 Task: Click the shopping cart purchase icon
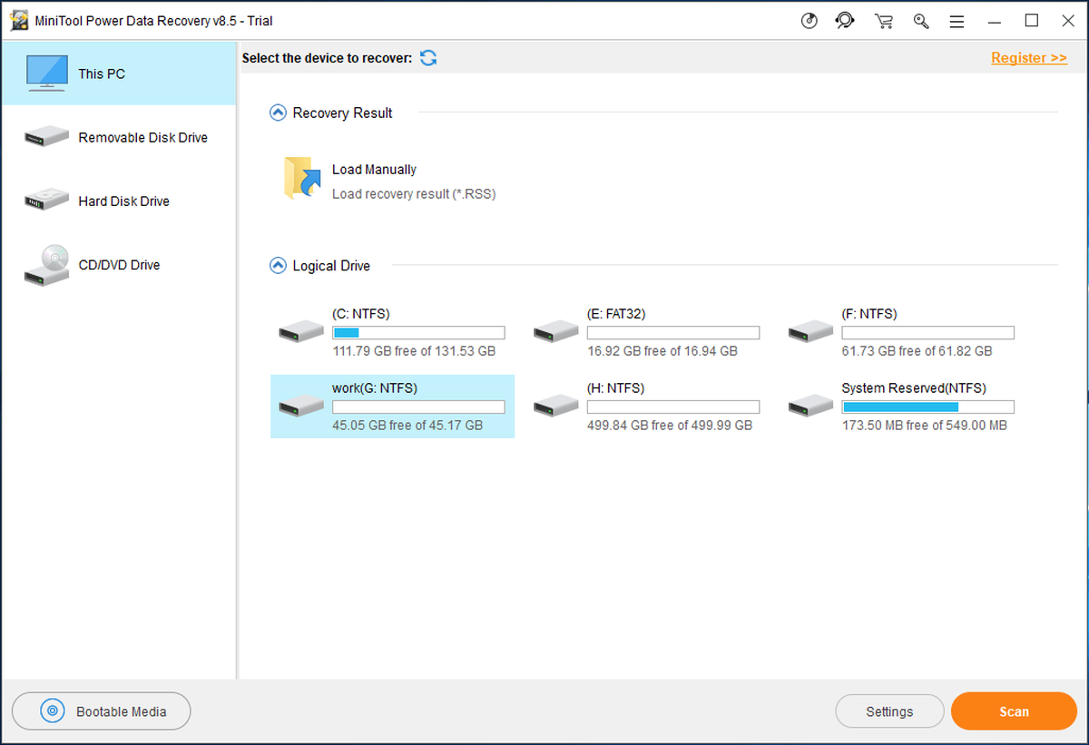point(883,21)
